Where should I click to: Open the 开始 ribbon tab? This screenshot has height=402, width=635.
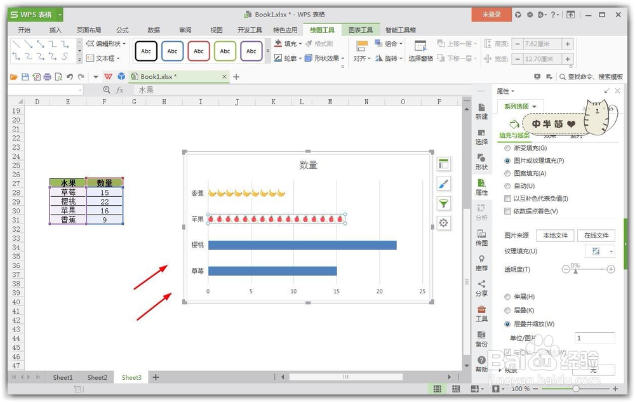(x=24, y=30)
